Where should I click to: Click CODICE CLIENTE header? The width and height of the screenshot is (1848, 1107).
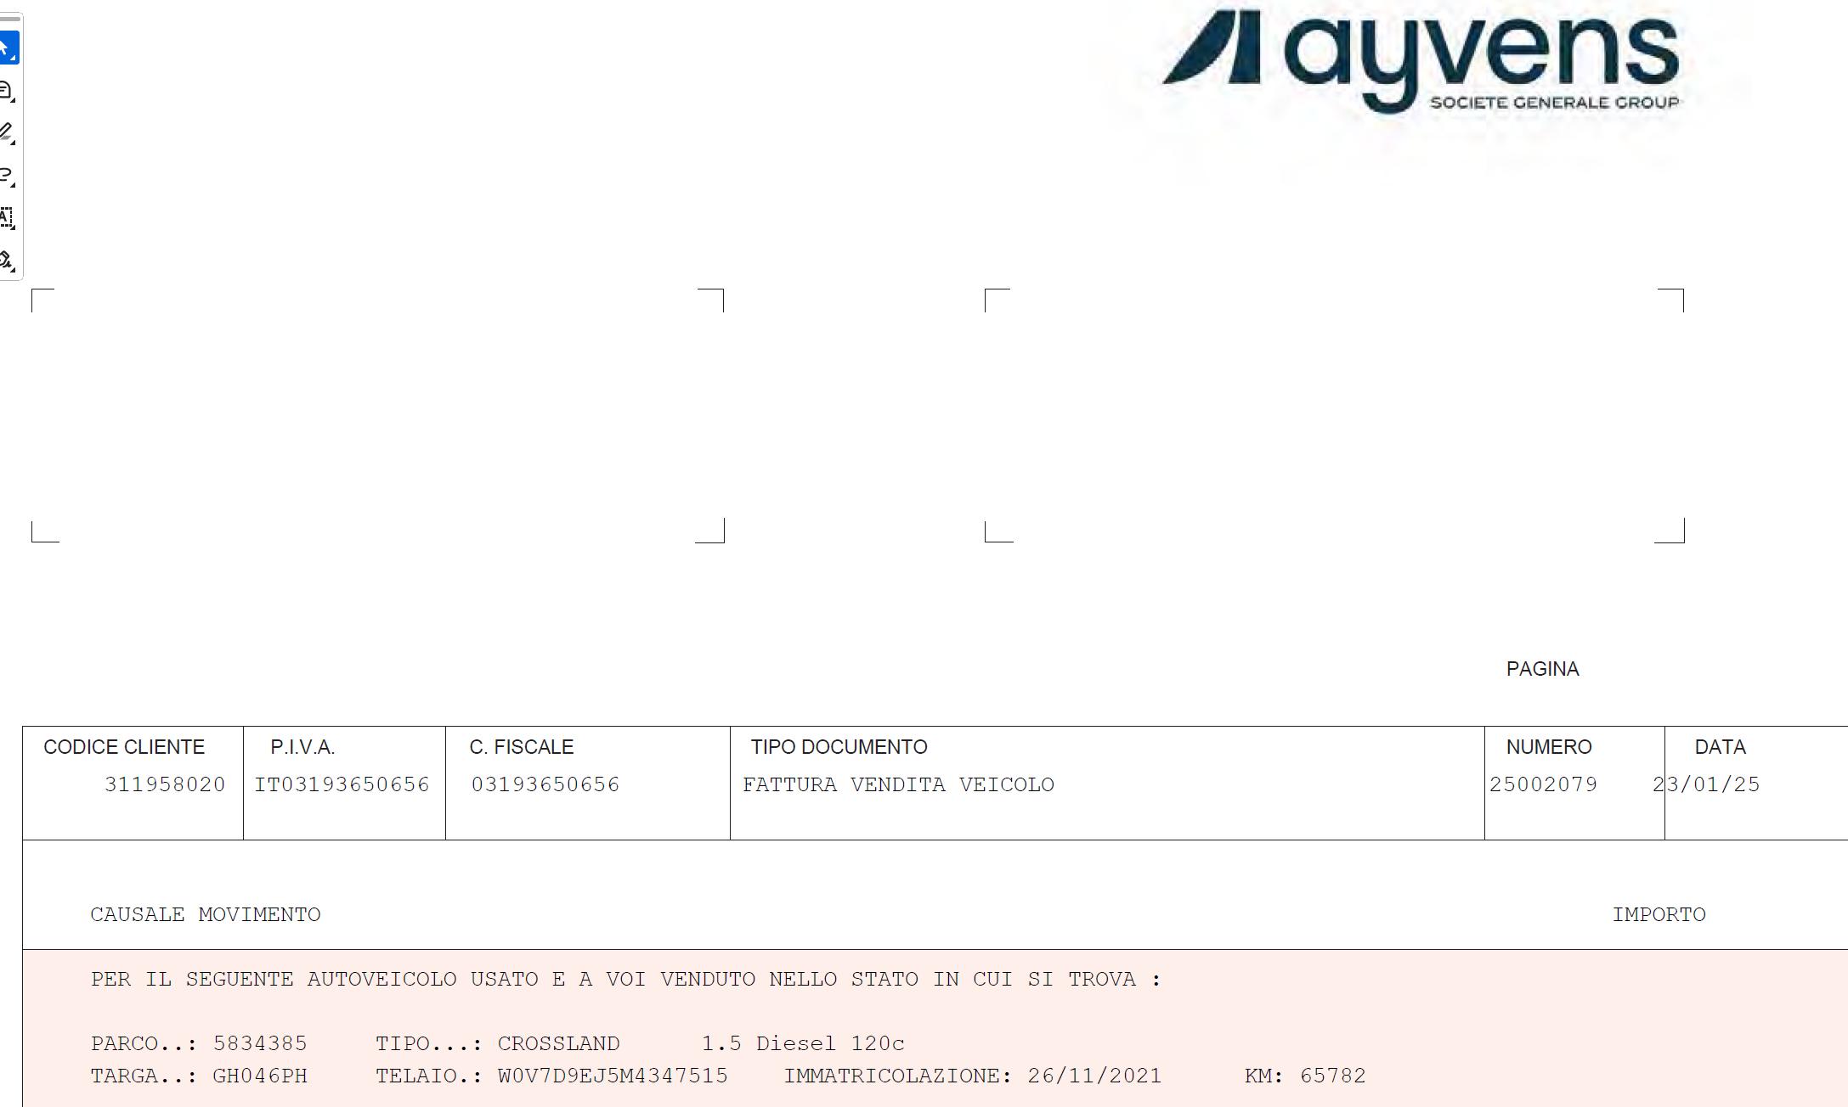124,747
